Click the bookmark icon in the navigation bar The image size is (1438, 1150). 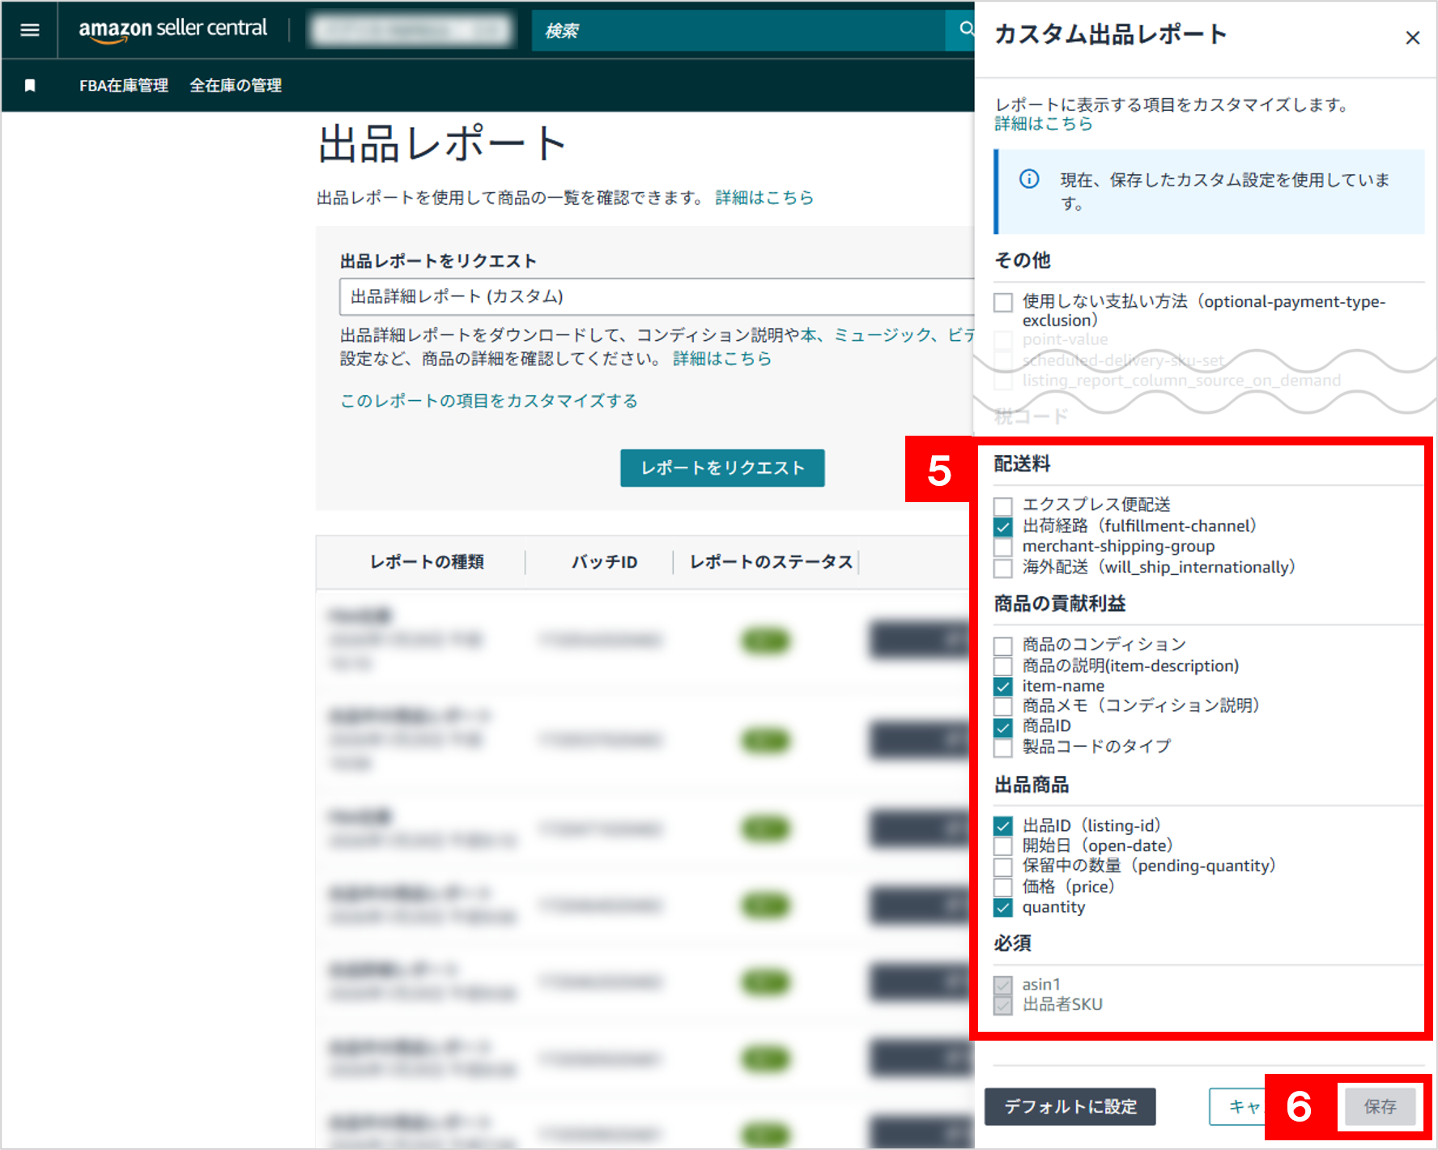point(29,85)
